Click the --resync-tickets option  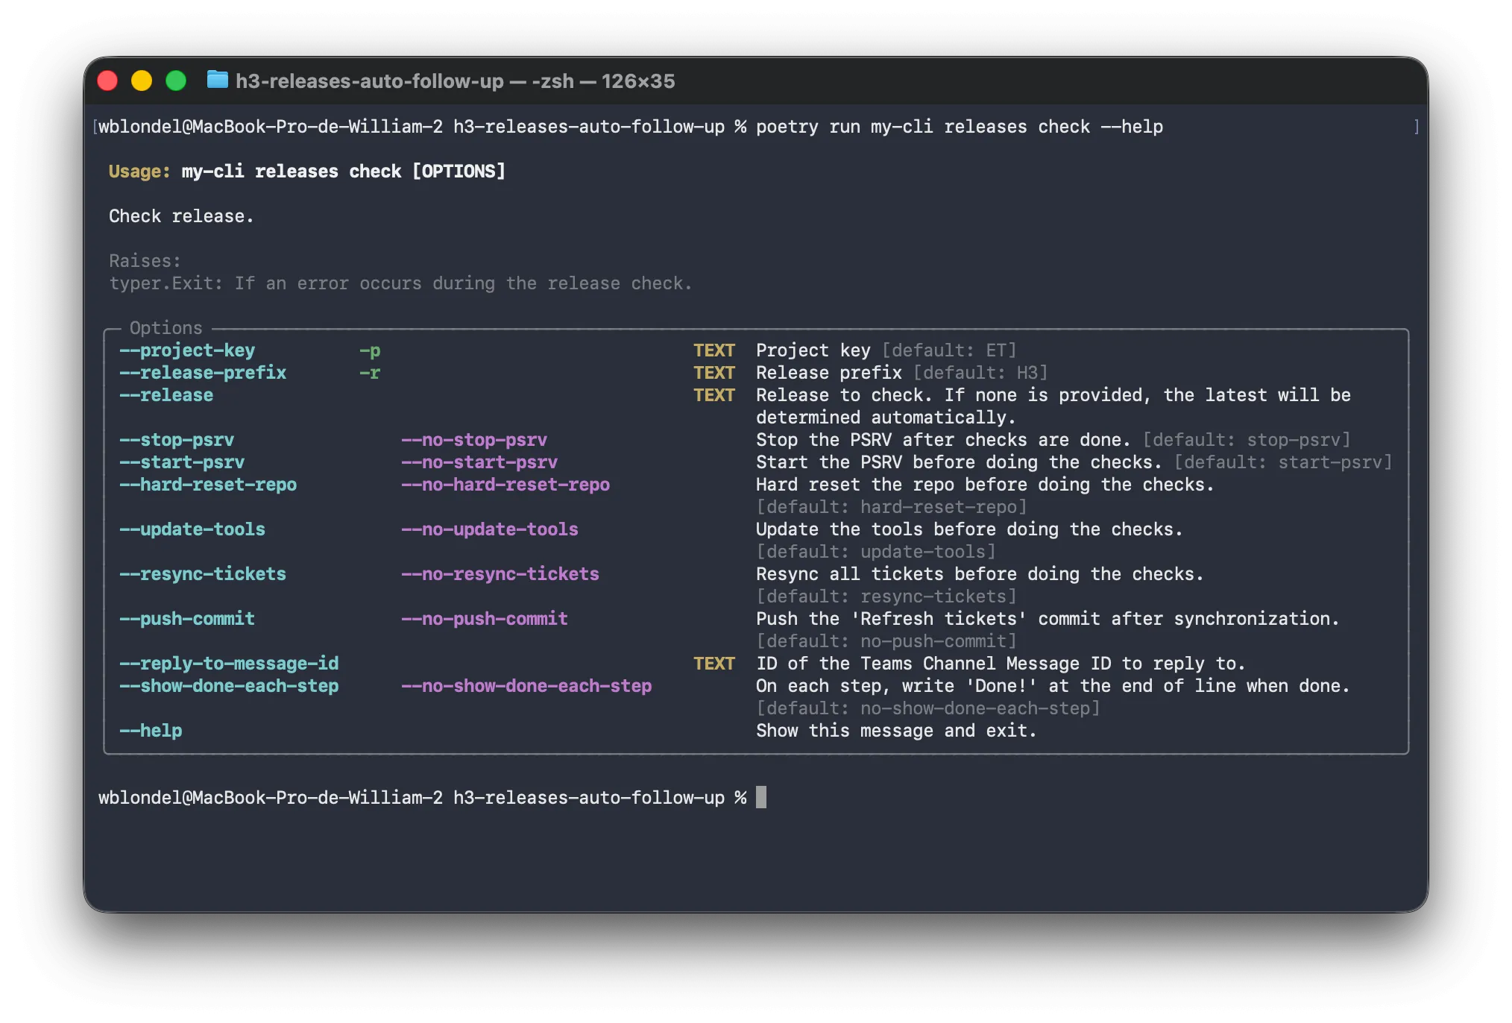[x=203, y=574]
